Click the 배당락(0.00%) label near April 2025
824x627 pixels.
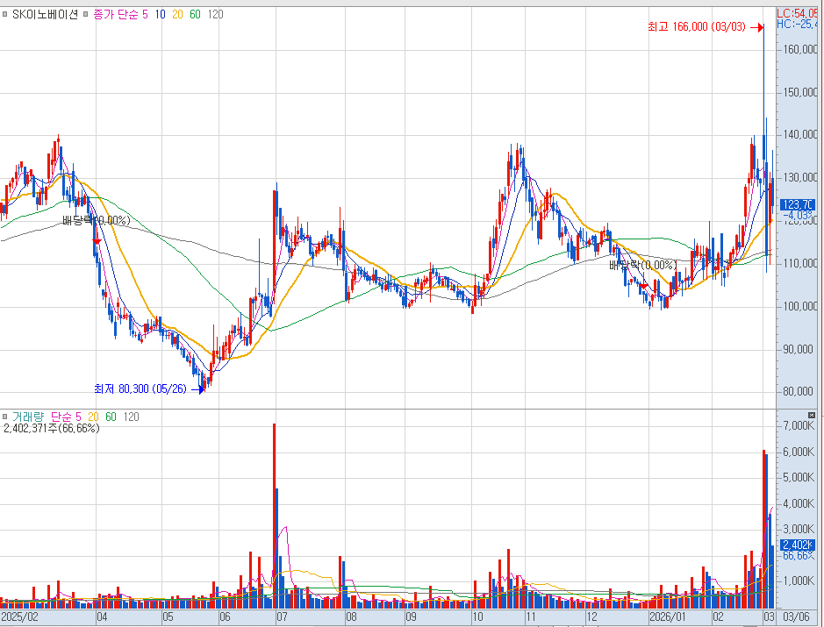(97, 221)
